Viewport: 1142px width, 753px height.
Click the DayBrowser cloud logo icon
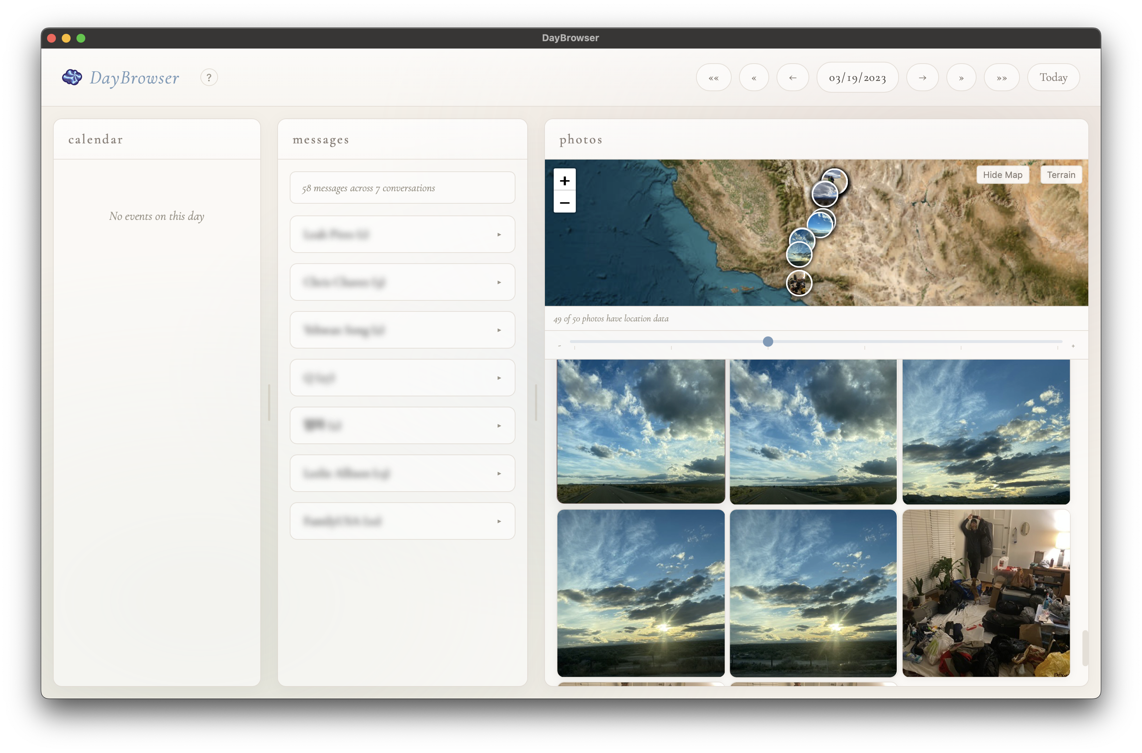[72, 77]
